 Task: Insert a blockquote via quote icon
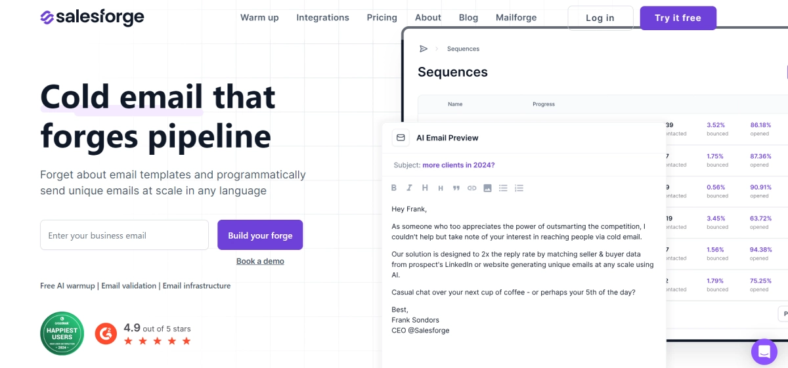(x=456, y=188)
